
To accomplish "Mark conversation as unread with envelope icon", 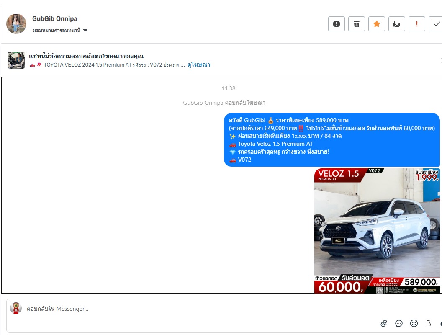I will click(397, 24).
